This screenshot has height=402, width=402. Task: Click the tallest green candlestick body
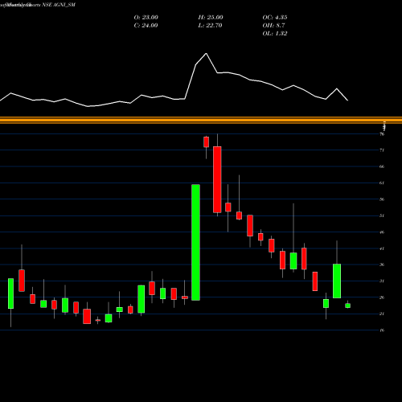click(x=195, y=242)
